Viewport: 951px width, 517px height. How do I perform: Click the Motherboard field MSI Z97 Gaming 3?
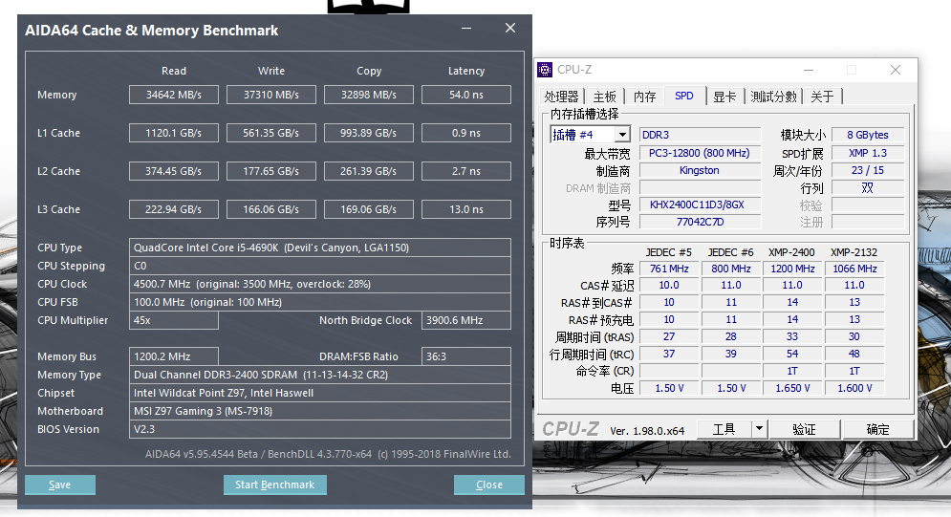coord(319,411)
